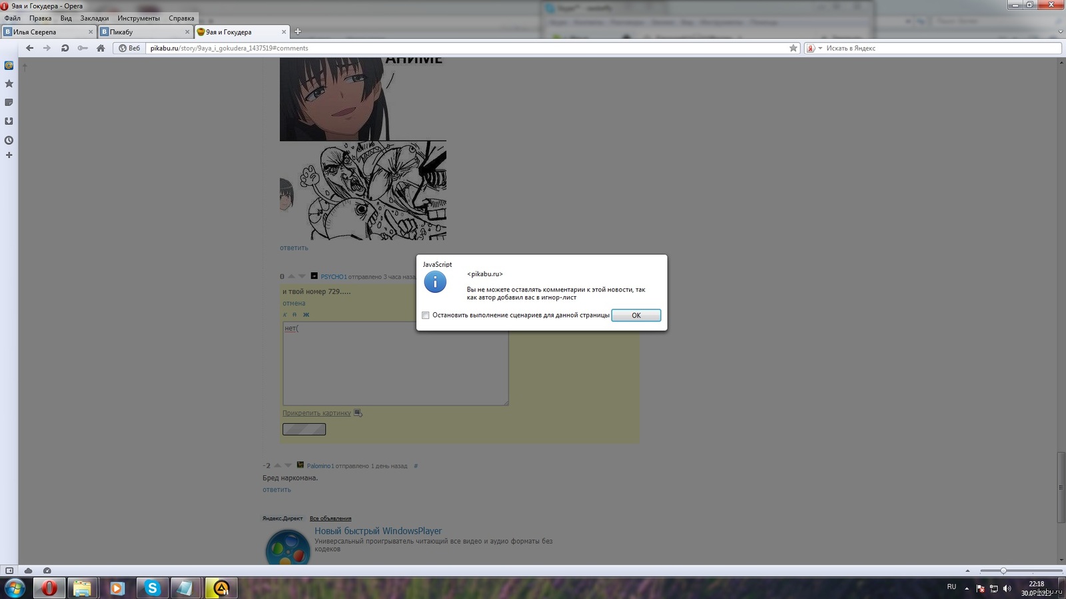Toggle the sidebar panel button in the status bar
Screen dimensions: 1066x599
click(9, 570)
